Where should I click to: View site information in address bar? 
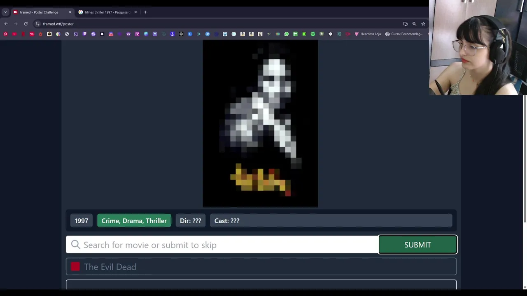point(37,24)
